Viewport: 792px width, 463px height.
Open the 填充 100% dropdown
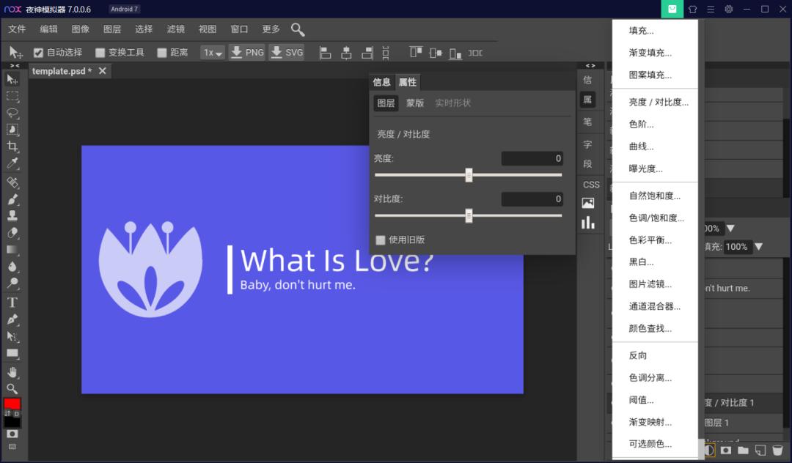(x=759, y=247)
